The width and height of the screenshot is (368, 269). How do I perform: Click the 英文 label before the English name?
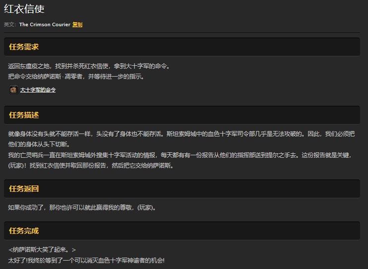[10, 24]
